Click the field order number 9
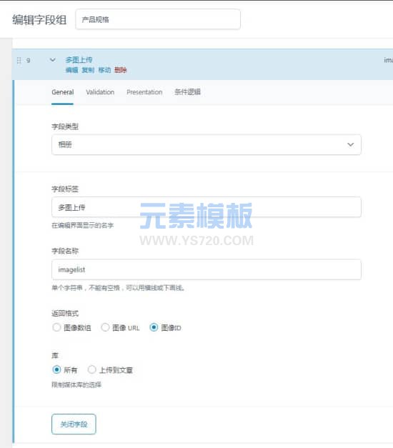 (x=29, y=60)
